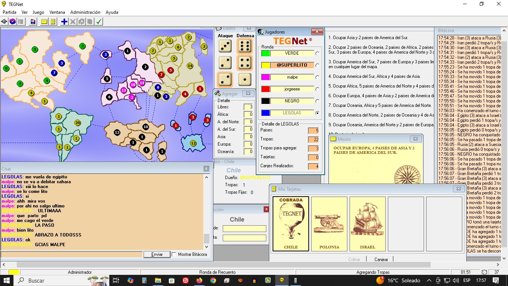This screenshot has width=508, height=286.
Task: Select the @SUPERLITO player radio button
Action: [x=317, y=66]
